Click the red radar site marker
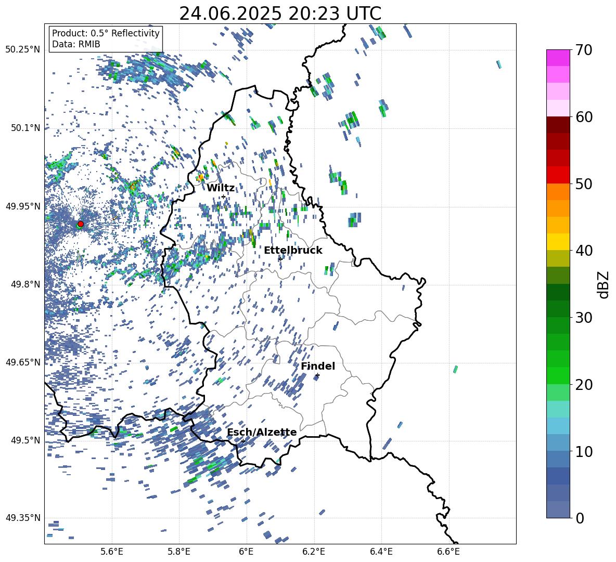Screen dimensions: 616x562 [x=81, y=224]
